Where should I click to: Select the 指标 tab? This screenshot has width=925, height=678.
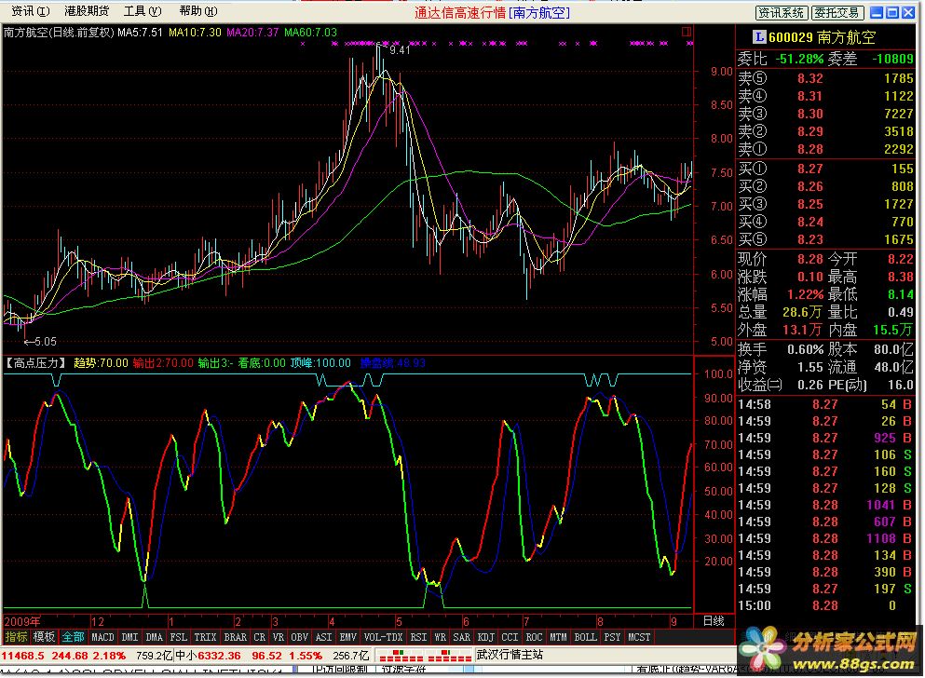click(x=16, y=637)
